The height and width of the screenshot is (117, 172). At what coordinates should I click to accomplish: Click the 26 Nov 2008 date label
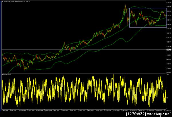pos(31,110)
